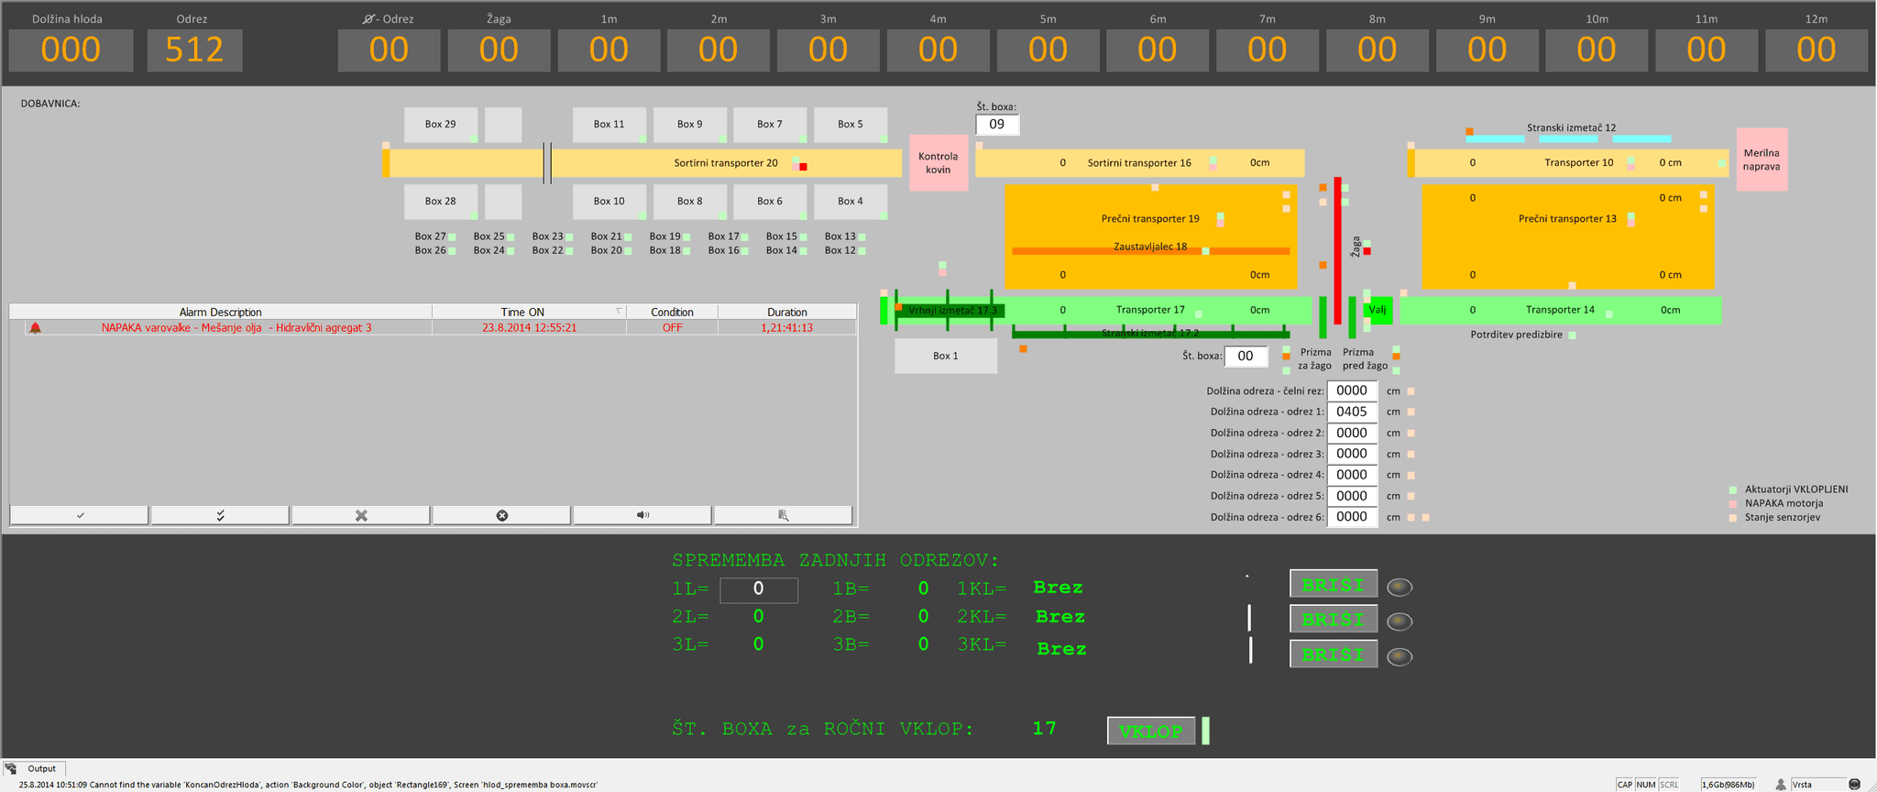Click the Condition column header

(672, 313)
